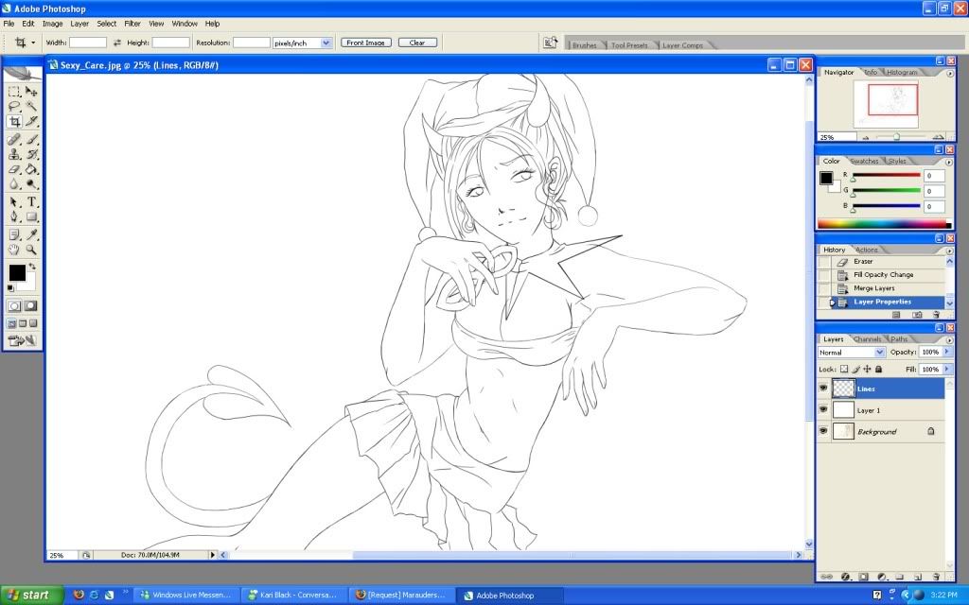Select the Move tool
The width and height of the screenshot is (969, 605).
click(x=31, y=92)
